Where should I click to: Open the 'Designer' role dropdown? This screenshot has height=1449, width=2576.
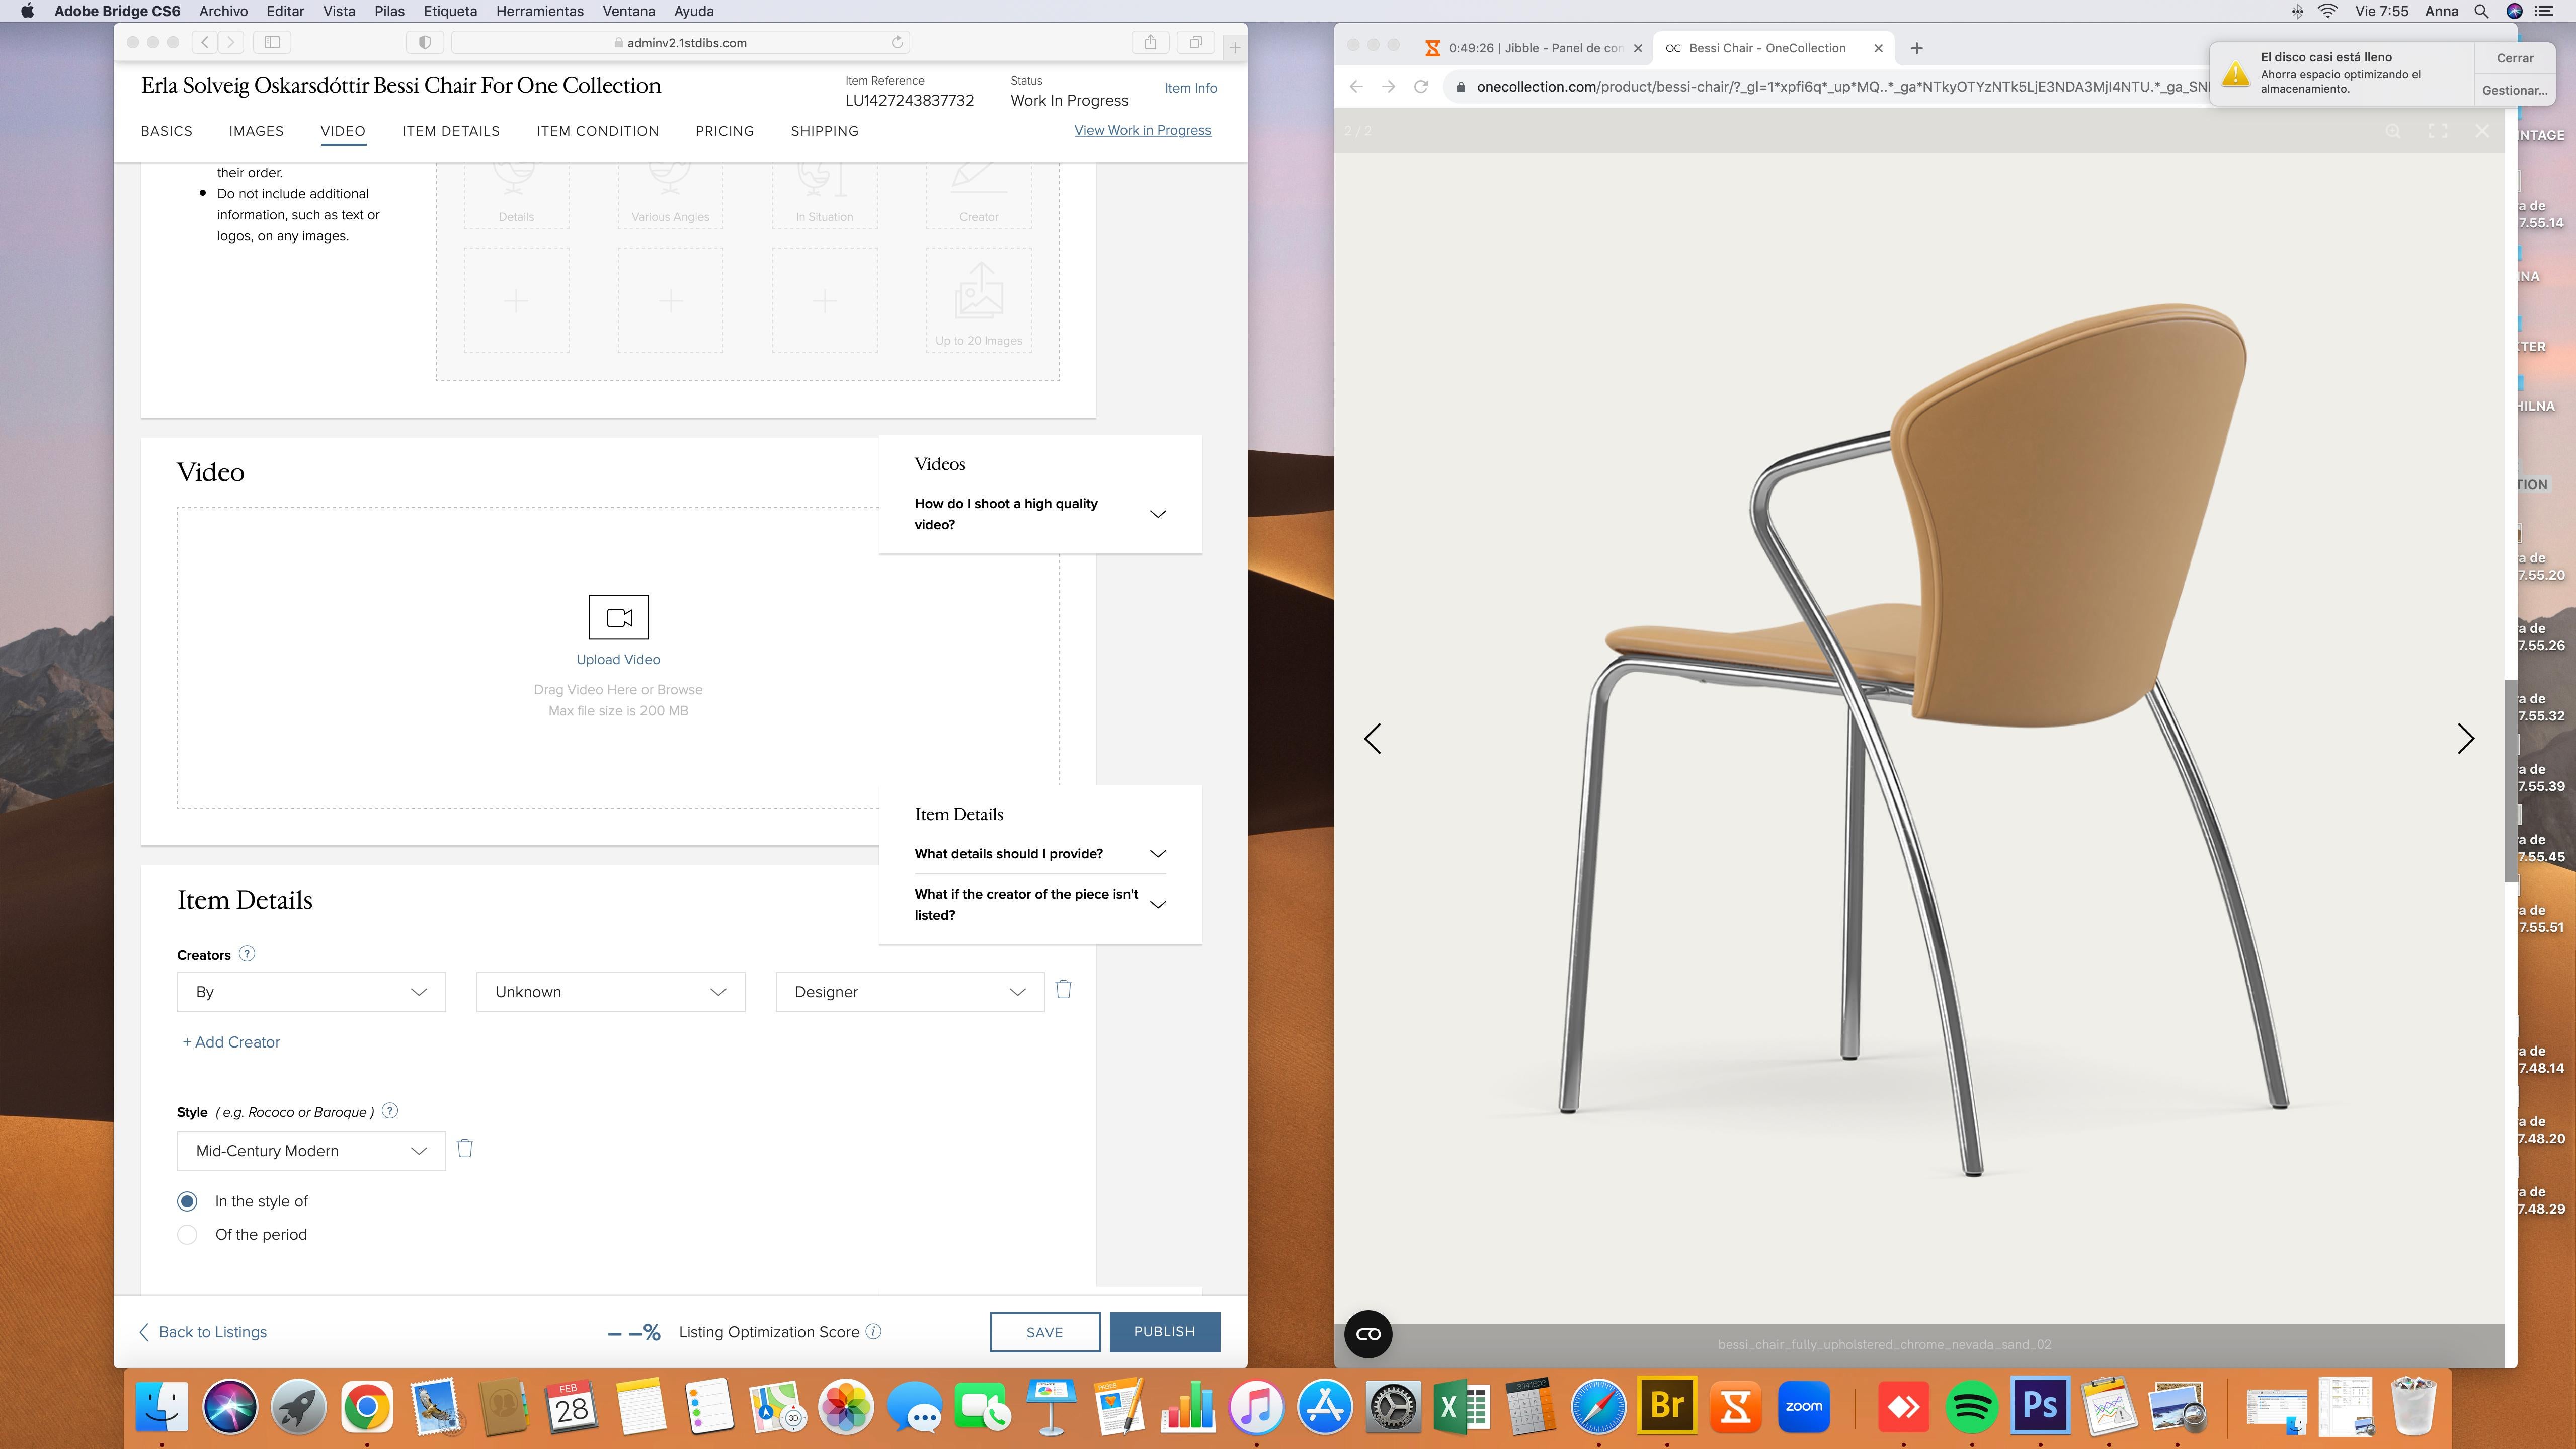coord(909,992)
